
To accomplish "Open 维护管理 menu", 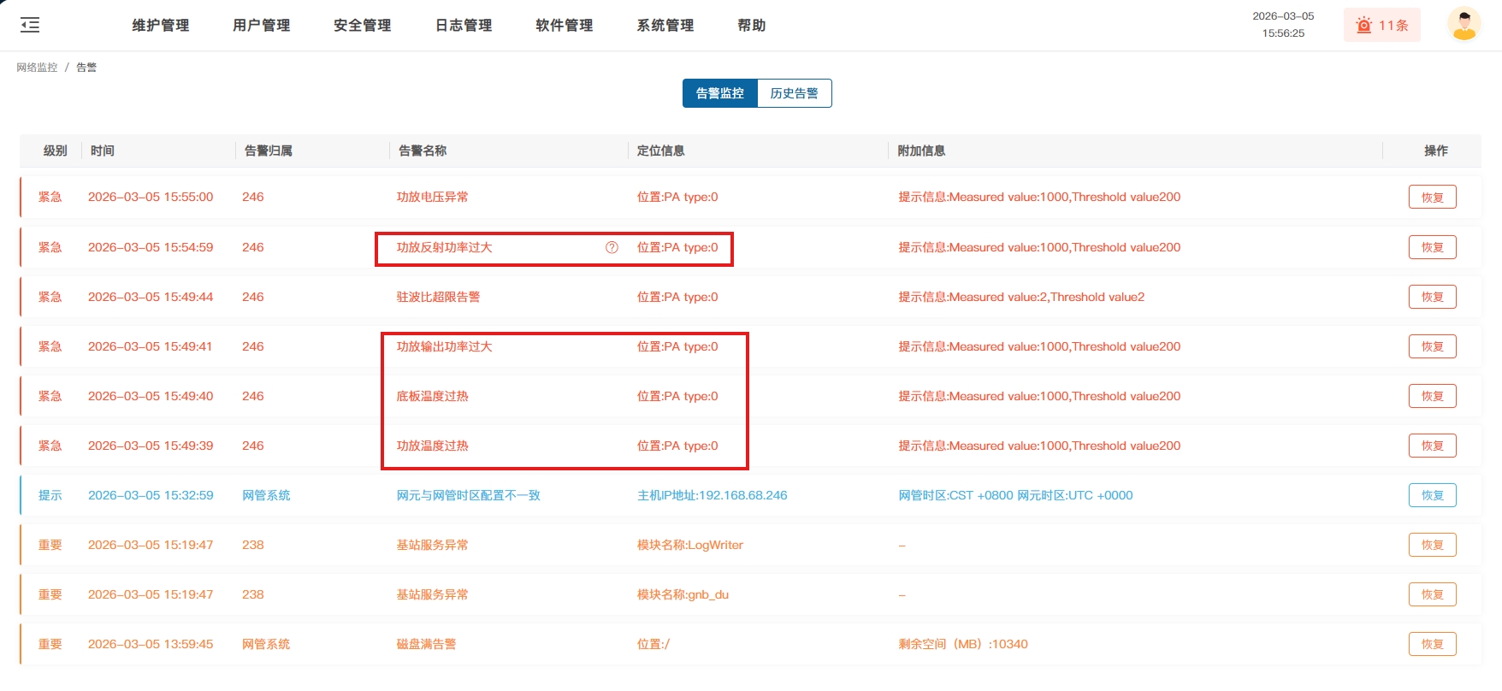I will pos(160,26).
